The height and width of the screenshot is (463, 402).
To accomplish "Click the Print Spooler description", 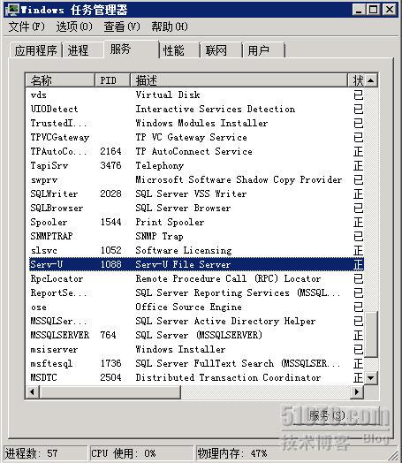I will pyautogui.click(x=170, y=222).
